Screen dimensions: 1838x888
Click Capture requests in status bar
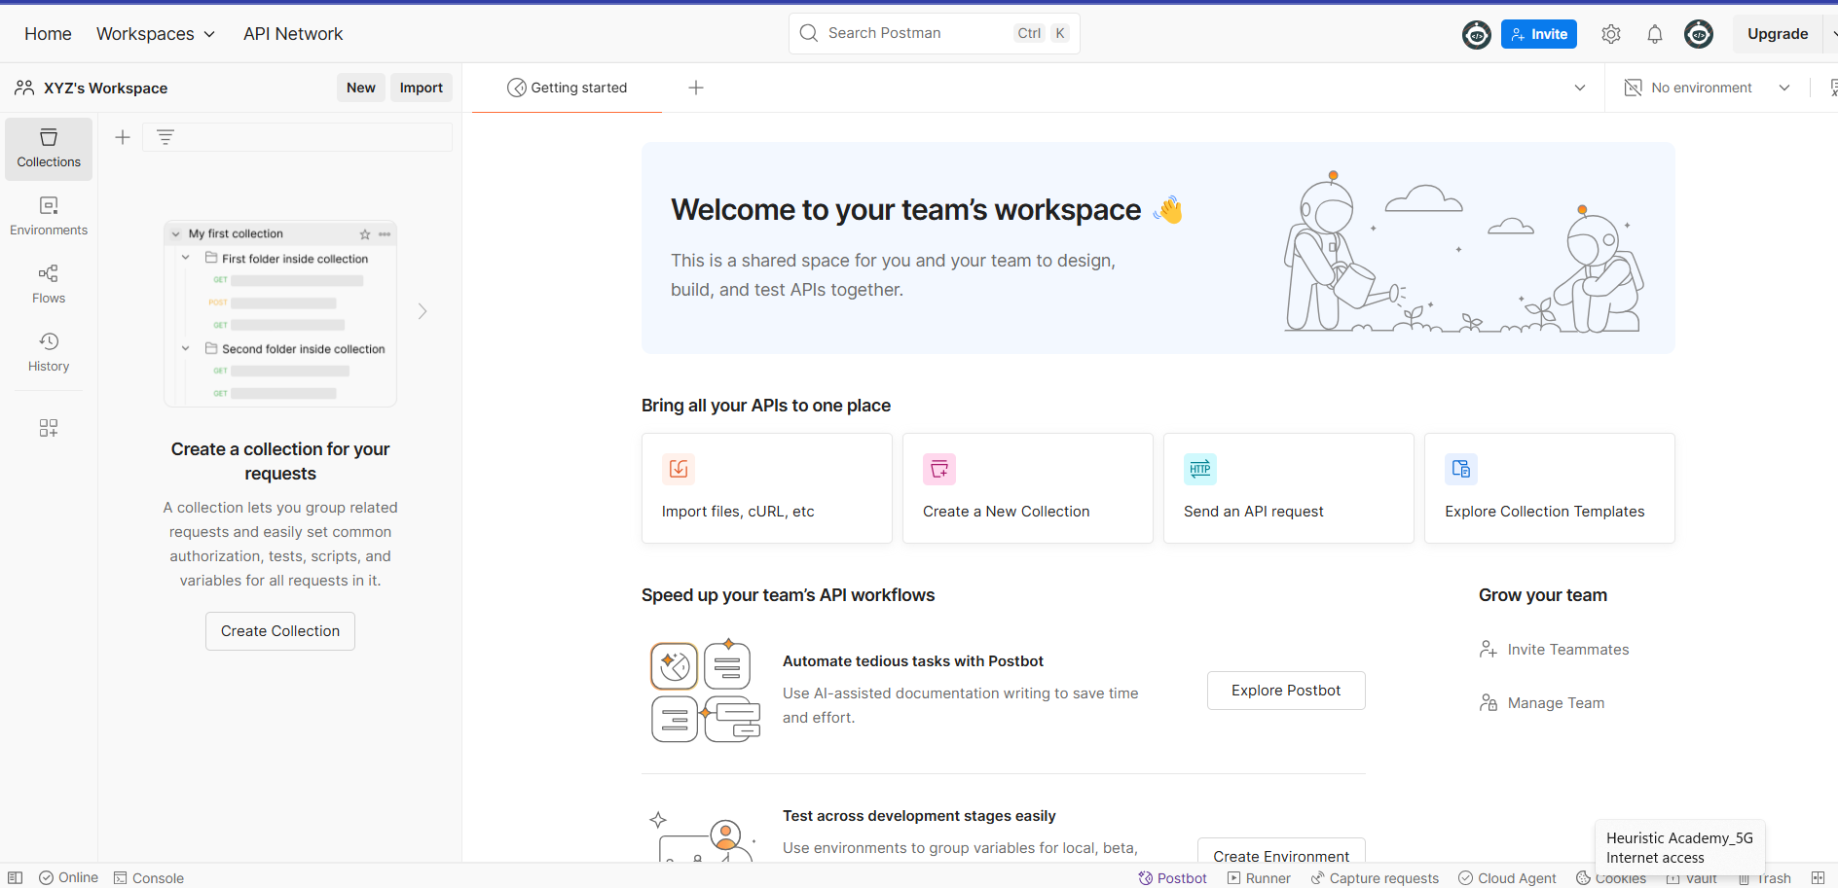tap(1375, 877)
